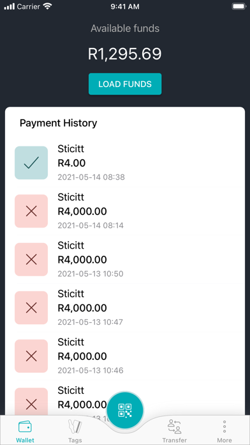
Task: Tap the red X icon dated 2021-05-13 10:46
Action: tap(31, 356)
